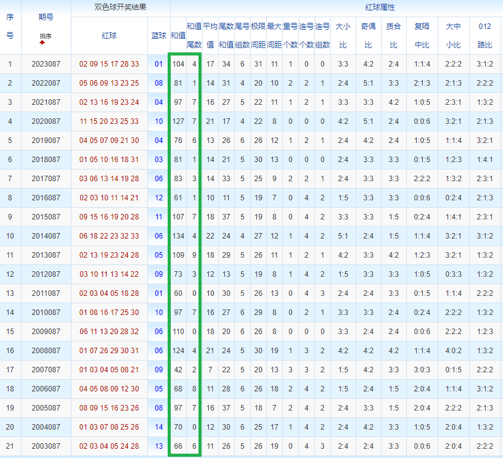Screen dimensions: 503x458
Task: Sort by the 期号 column header
Action: (x=46, y=17)
